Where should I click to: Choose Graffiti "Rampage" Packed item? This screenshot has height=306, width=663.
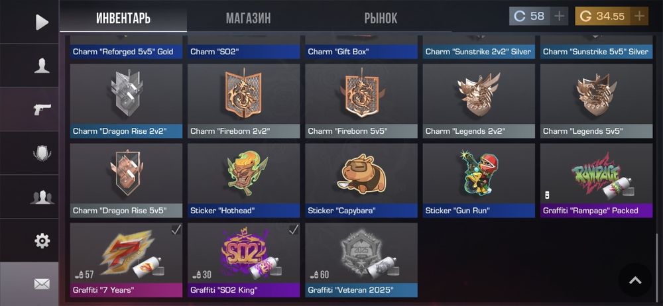596,180
